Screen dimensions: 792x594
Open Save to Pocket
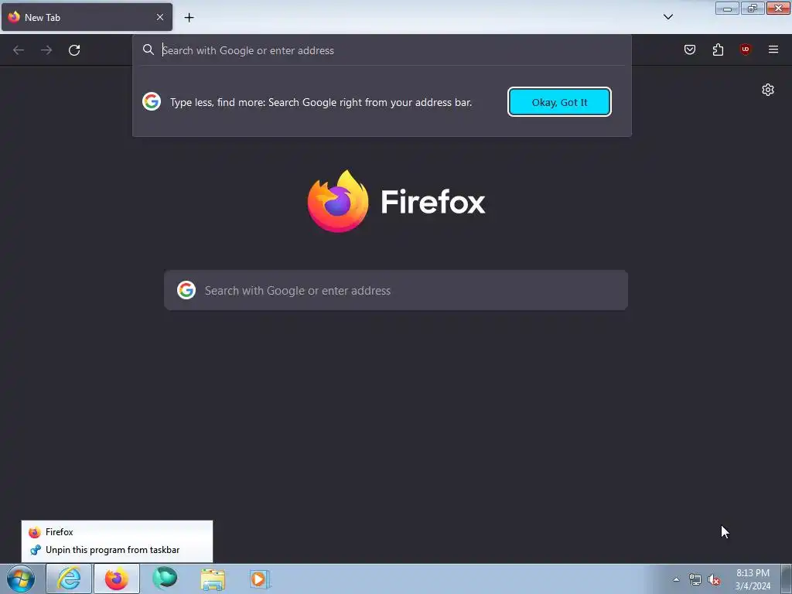pyautogui.click(x=690, y=49)
